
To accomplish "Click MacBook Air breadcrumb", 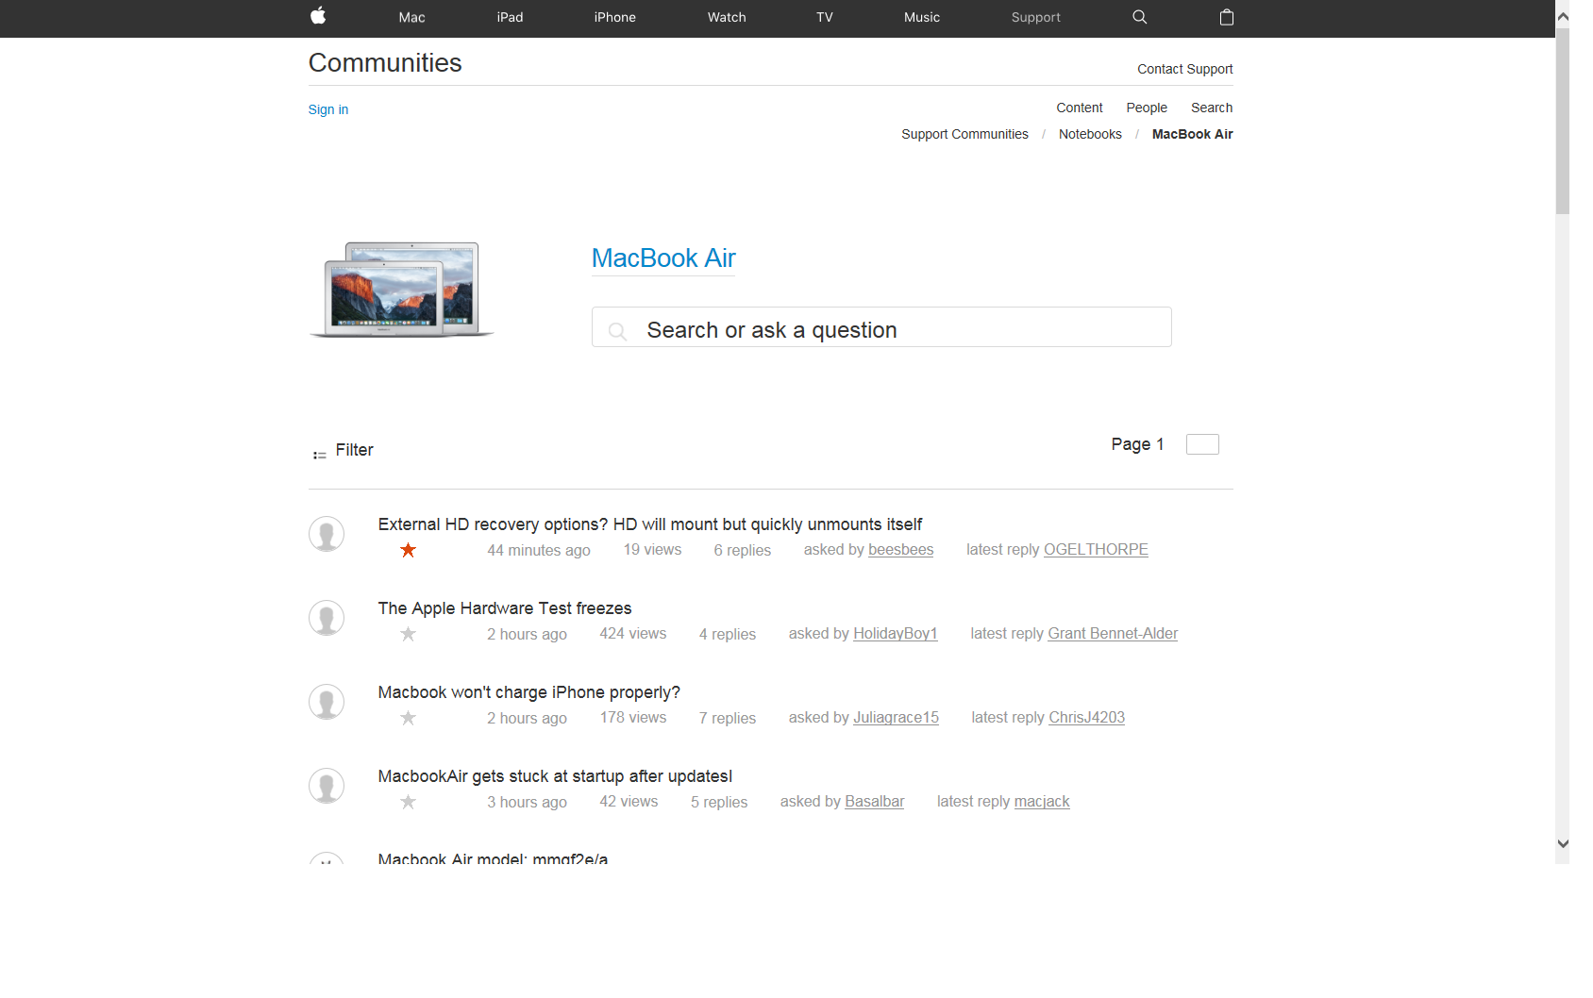I will point(1192,134).
